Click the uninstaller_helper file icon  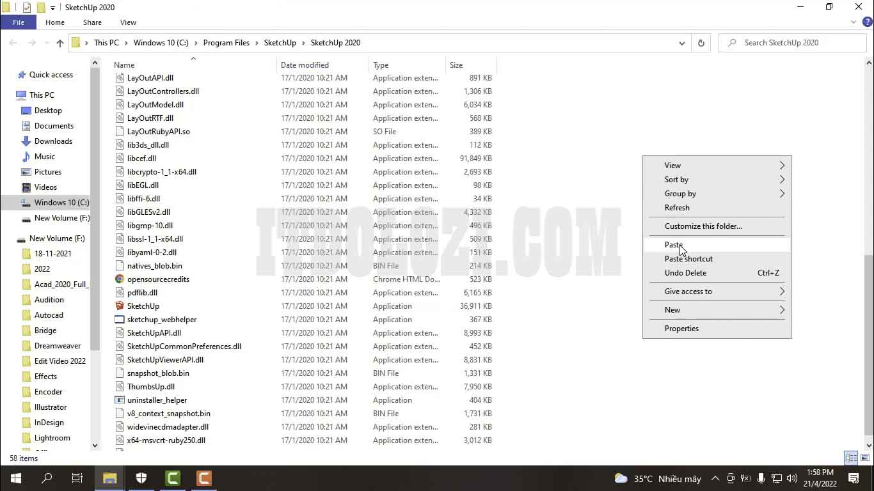click(x=120, y=400)
